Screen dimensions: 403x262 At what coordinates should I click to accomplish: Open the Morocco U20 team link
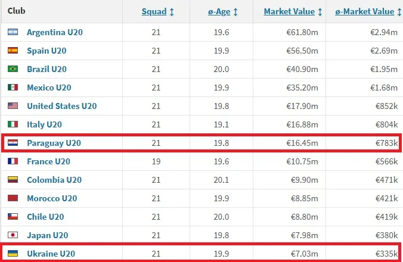point(52,198)
